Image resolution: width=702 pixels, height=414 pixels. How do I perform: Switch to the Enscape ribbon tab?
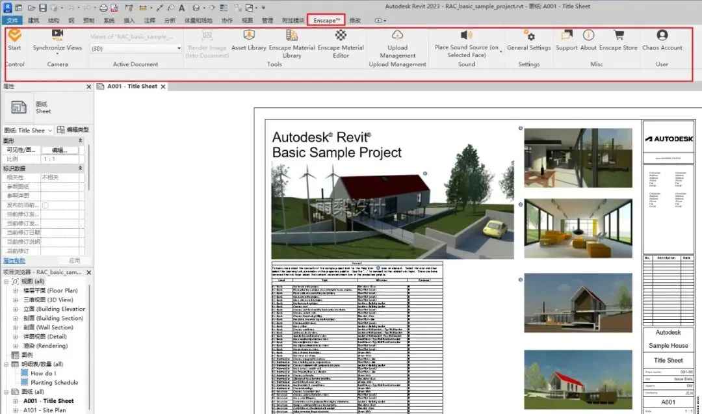click(326, 21)
